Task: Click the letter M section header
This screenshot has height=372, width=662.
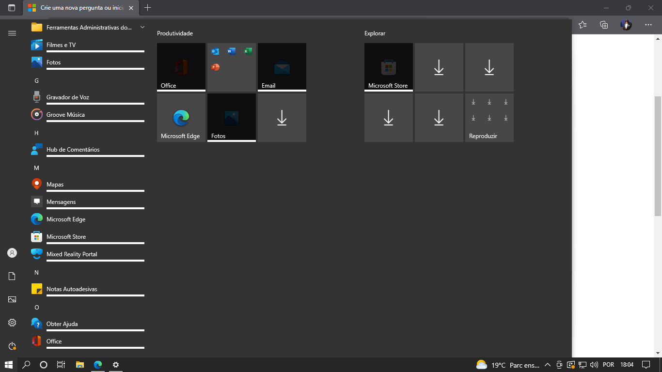Action: pos(36,168)
